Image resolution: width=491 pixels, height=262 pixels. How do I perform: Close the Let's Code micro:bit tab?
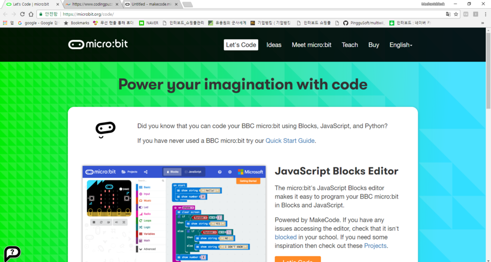[x=57, y=5]
